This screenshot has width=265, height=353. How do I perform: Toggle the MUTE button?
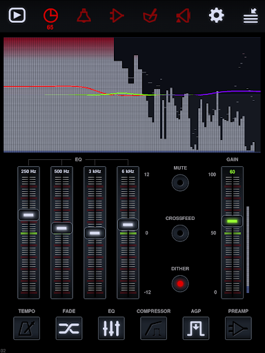(x=180, y=183)
